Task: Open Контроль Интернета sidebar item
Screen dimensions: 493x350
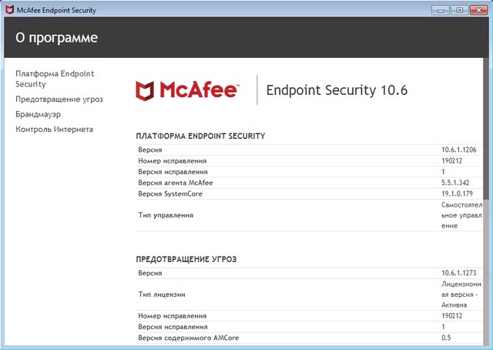Action: [x=54, y=129]
